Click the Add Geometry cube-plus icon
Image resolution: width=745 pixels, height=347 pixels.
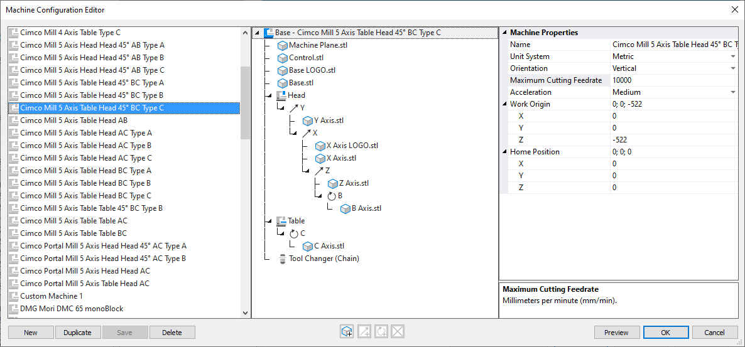[346, 332]
